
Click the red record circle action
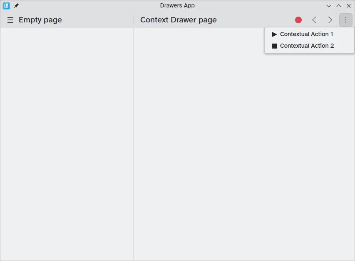point(298,20)
